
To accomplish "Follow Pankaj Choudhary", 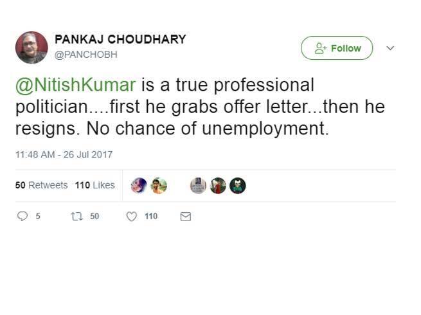I will [337, 48].
